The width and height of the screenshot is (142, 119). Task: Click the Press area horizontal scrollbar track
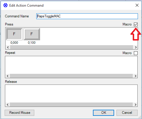72,47
